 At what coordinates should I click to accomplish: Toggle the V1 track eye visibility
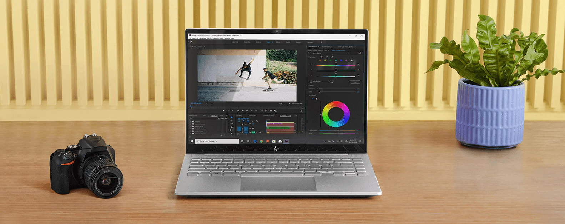(x=253, y=128)
